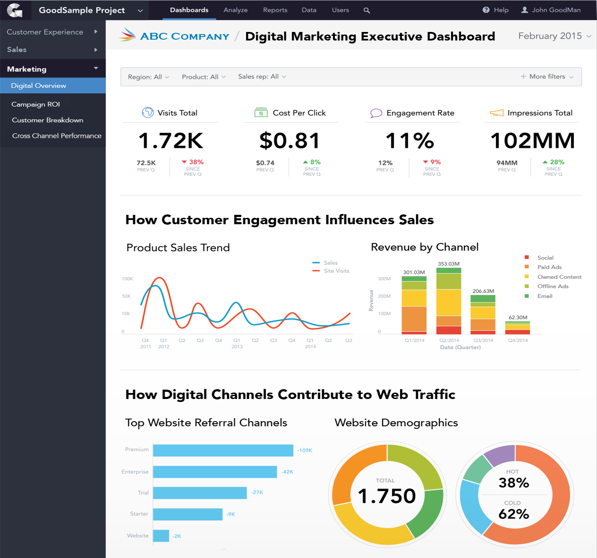
Task: Click the Q3/2014 206.63M revenue bar
Action: (x=483, y=314)
